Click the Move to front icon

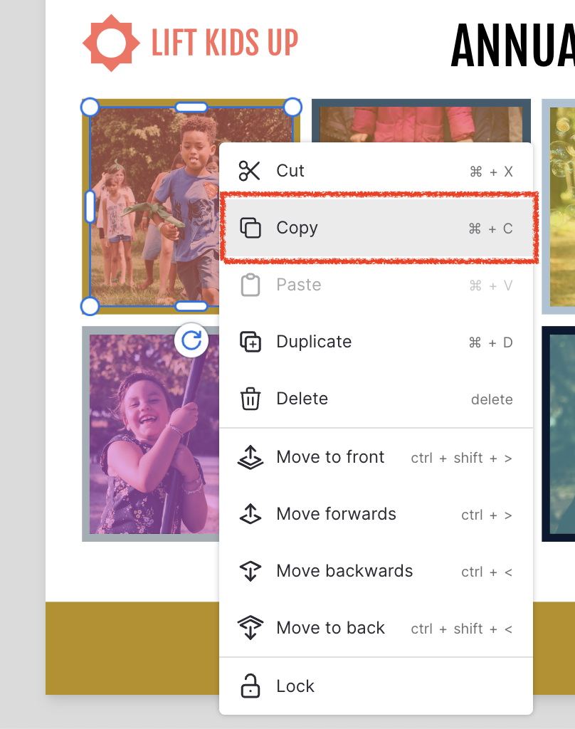coord(250,457)
